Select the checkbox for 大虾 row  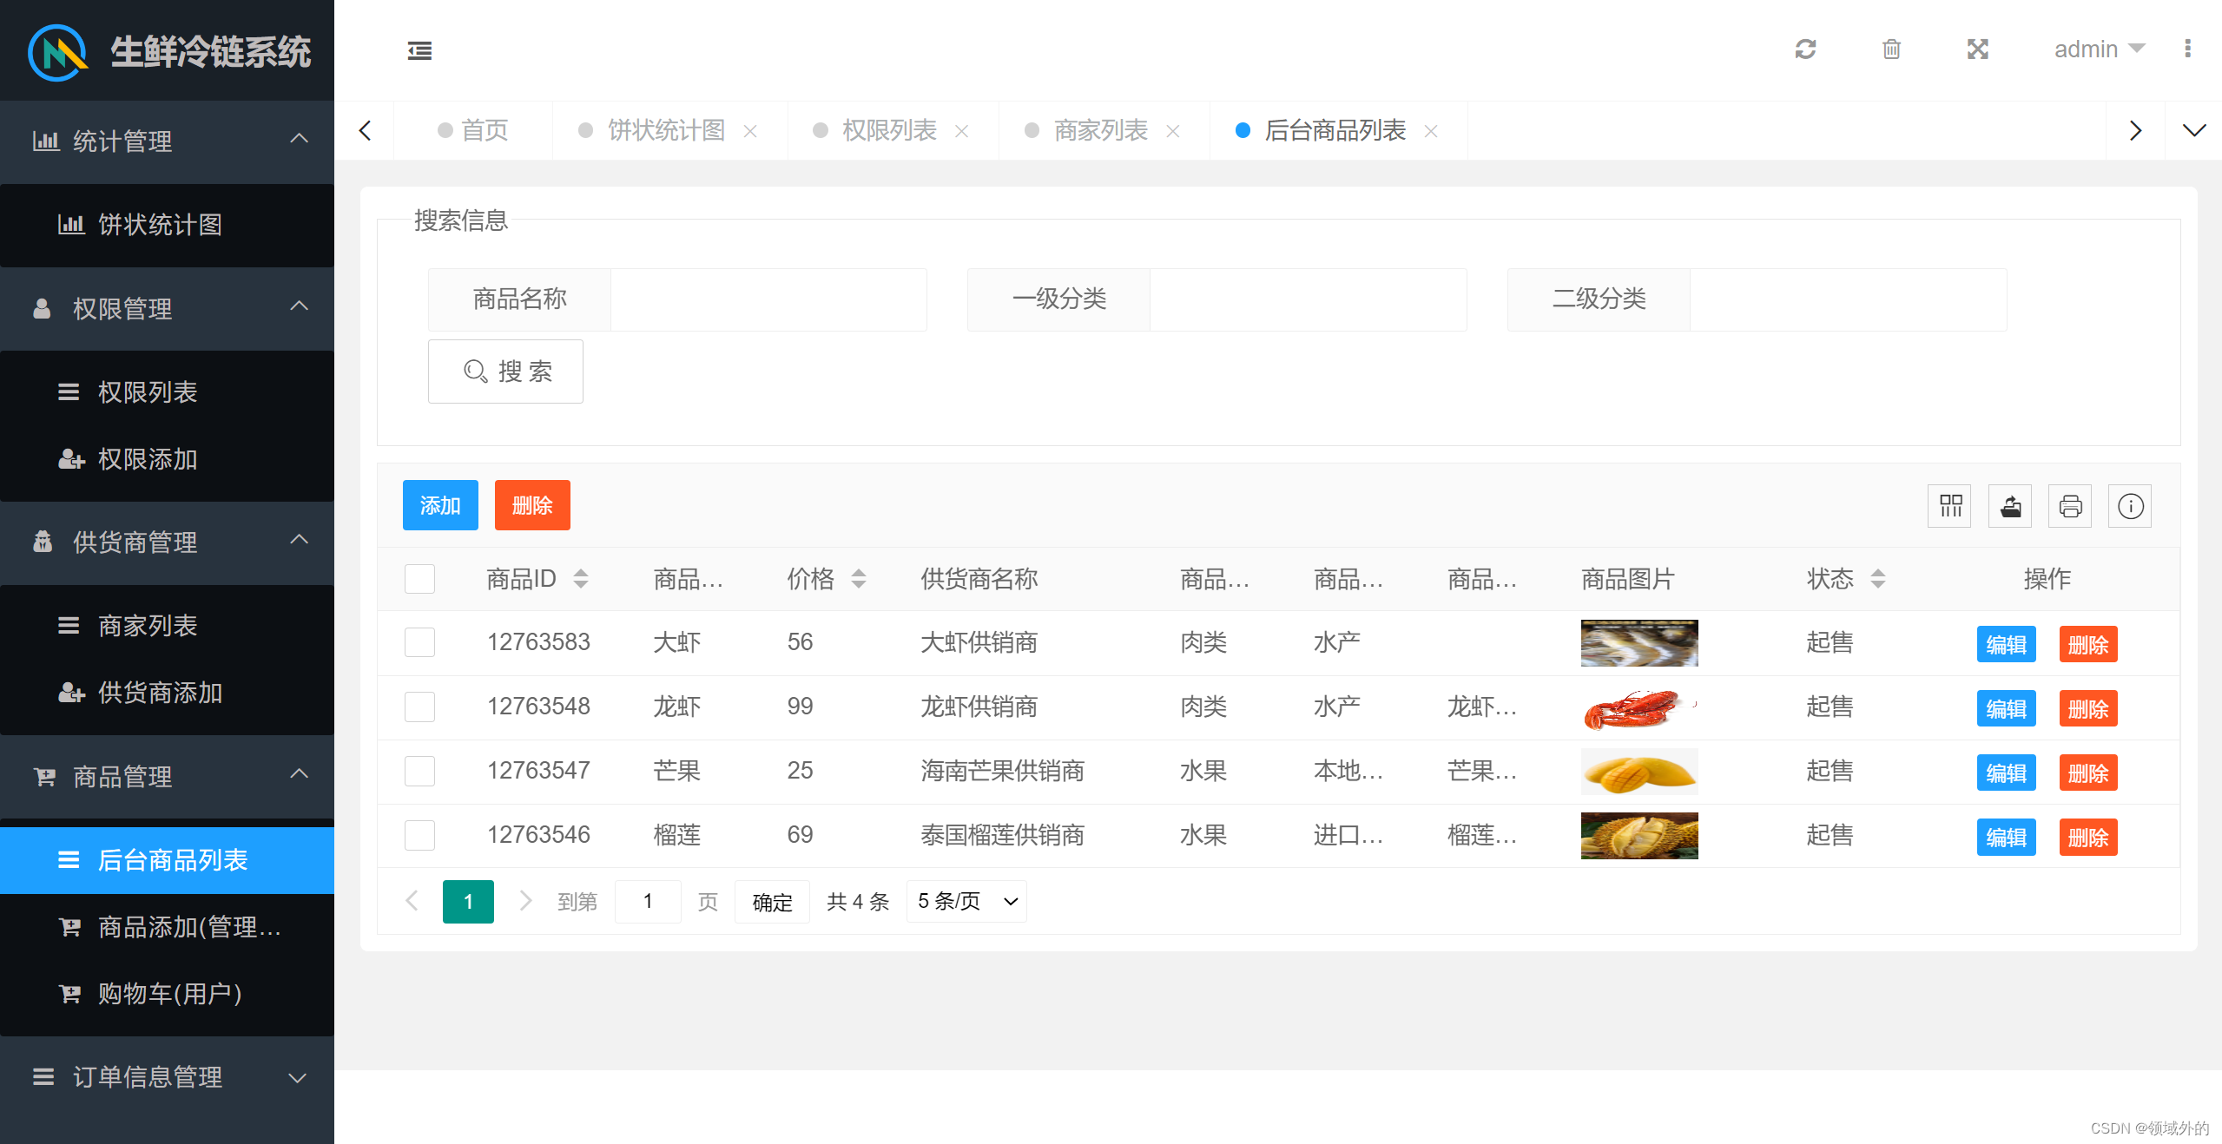point(419,642)
